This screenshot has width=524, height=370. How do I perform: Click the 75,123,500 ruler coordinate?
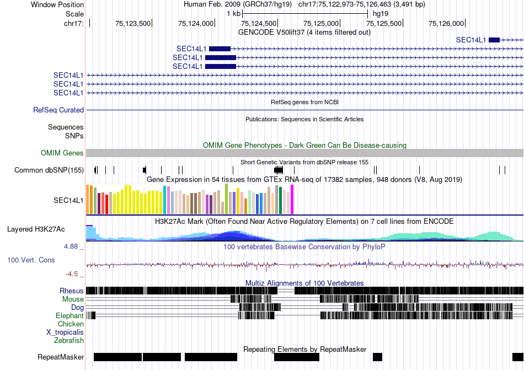[x=133, y=23]
